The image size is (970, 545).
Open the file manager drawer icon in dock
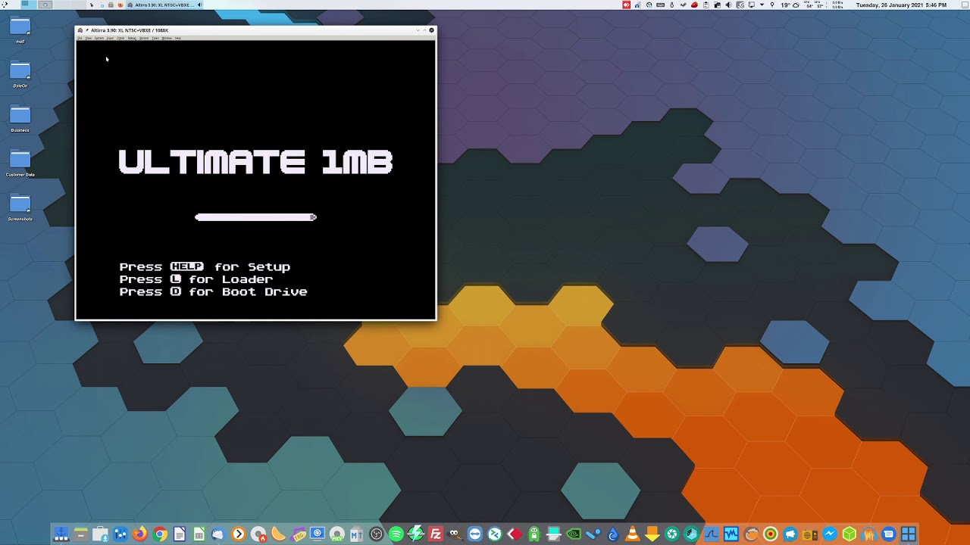tap(81, 534)
